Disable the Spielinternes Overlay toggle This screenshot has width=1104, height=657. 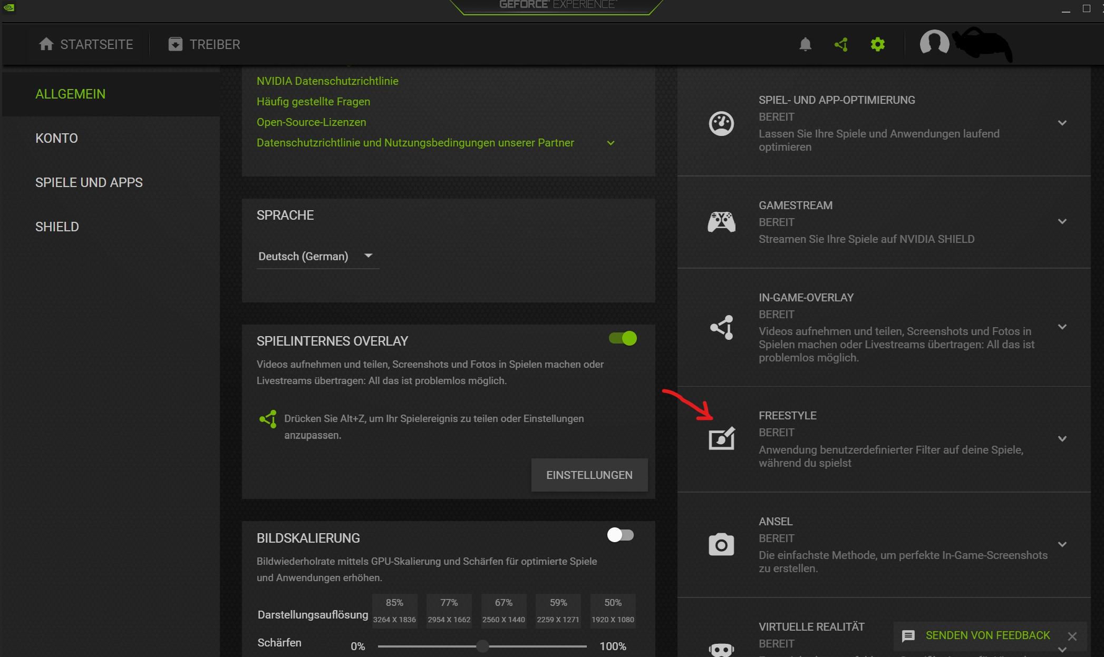pos(623,338)
